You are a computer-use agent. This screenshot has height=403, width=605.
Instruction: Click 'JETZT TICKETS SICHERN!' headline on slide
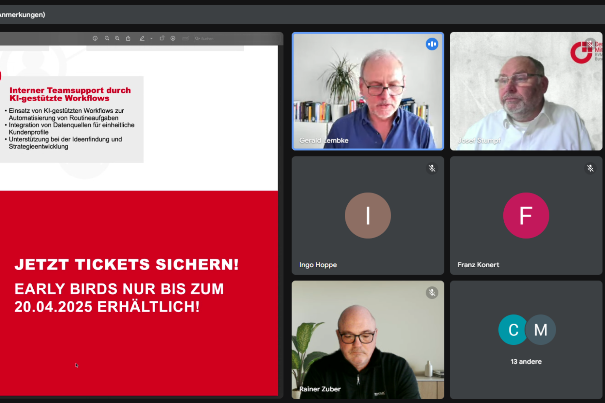click(x=127, y=264)
